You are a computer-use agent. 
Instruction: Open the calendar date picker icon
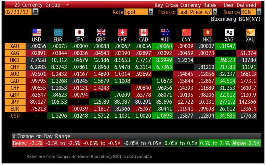(x=36, y=12)
